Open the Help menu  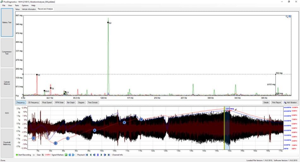coord(33,6)
